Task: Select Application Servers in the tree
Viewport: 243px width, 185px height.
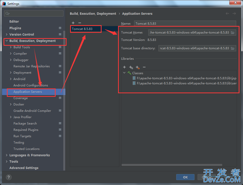Action: point(34,92)
